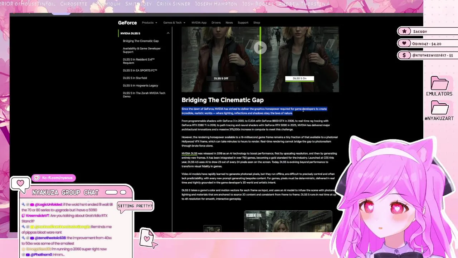
Task: Open the Products dropdown menu
Action: tap(149, 23)
